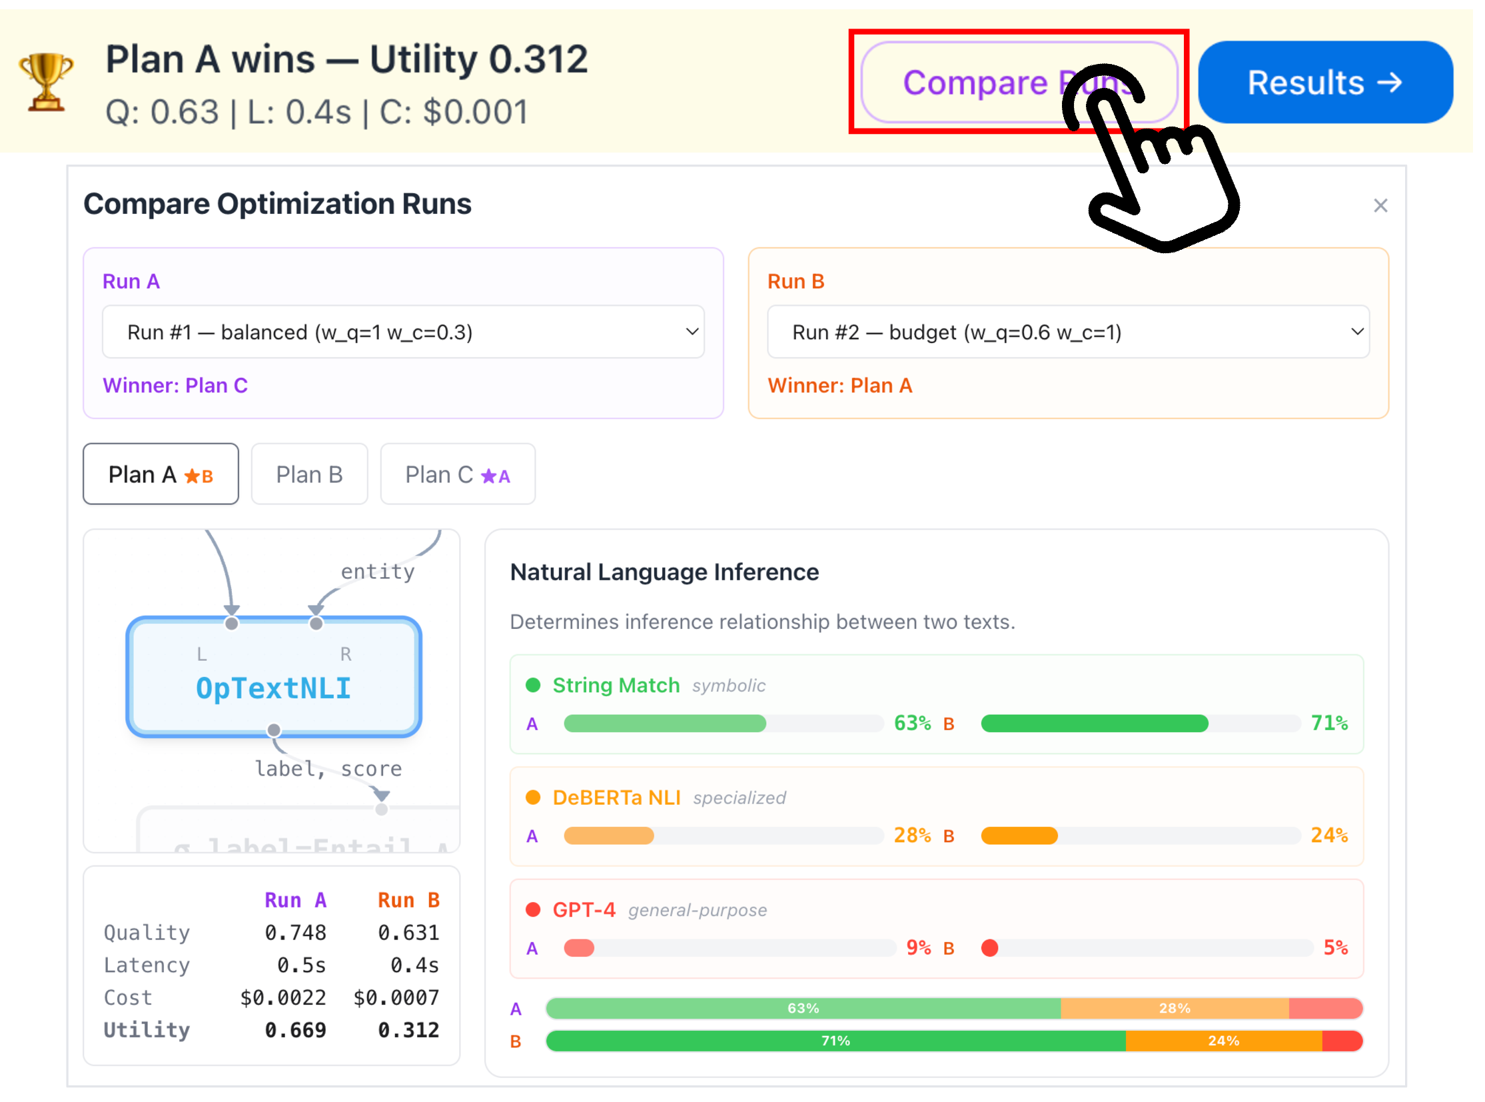Select the Plan A tab
The height and width of the screenshot is (1102, 1485).
(161, 474)
